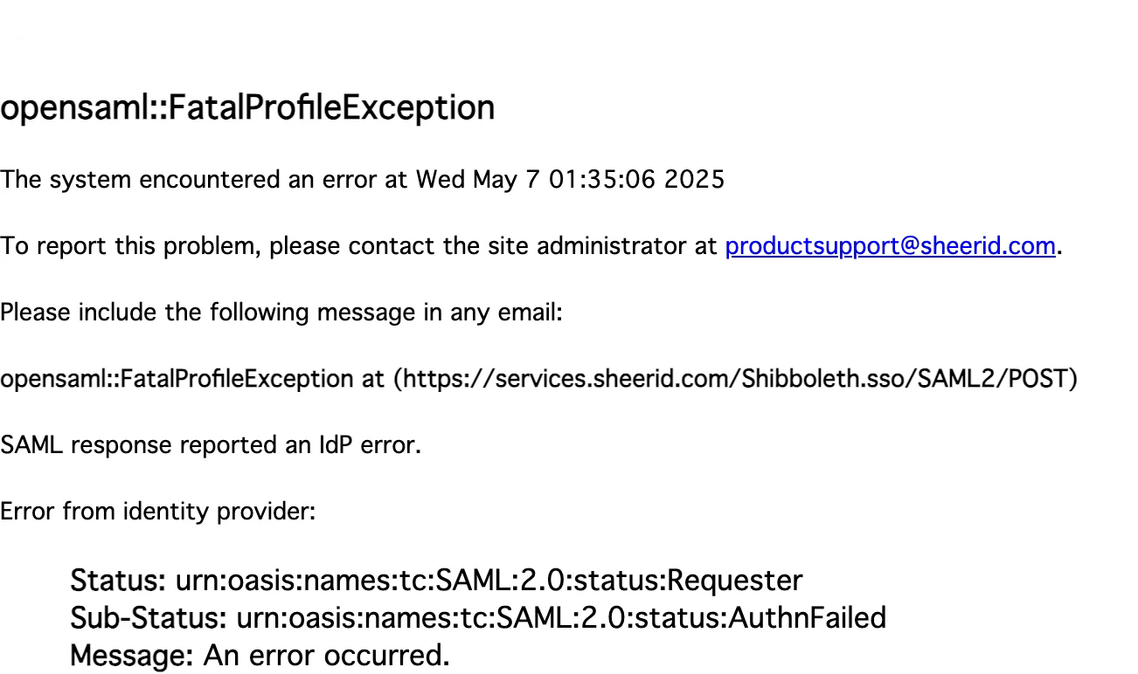Click the year 2025 in timestamp
The width and height of the screenshot is (1138, 674).
coord(694,181)
